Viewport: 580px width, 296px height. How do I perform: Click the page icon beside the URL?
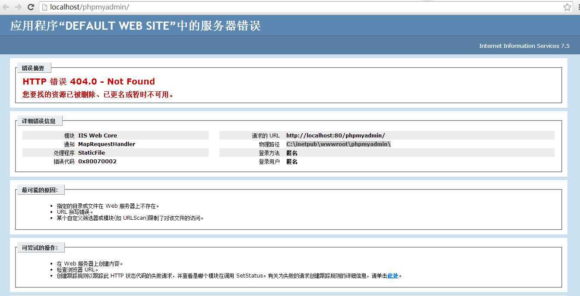pos(44,7)
